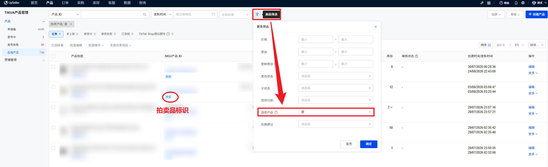Click the 价格 minimum input field

coord(316,39)
